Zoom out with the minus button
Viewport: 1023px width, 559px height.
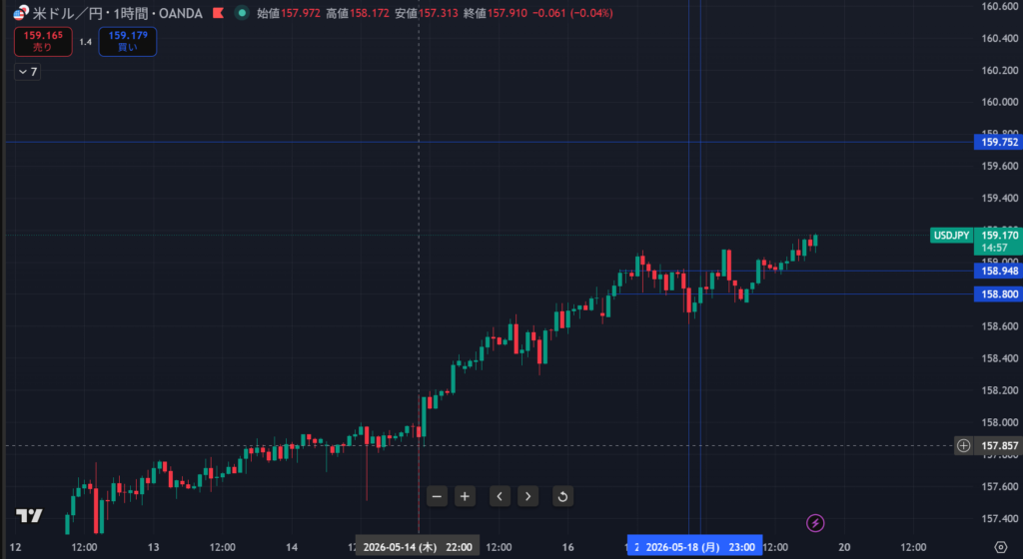[437, 496]
